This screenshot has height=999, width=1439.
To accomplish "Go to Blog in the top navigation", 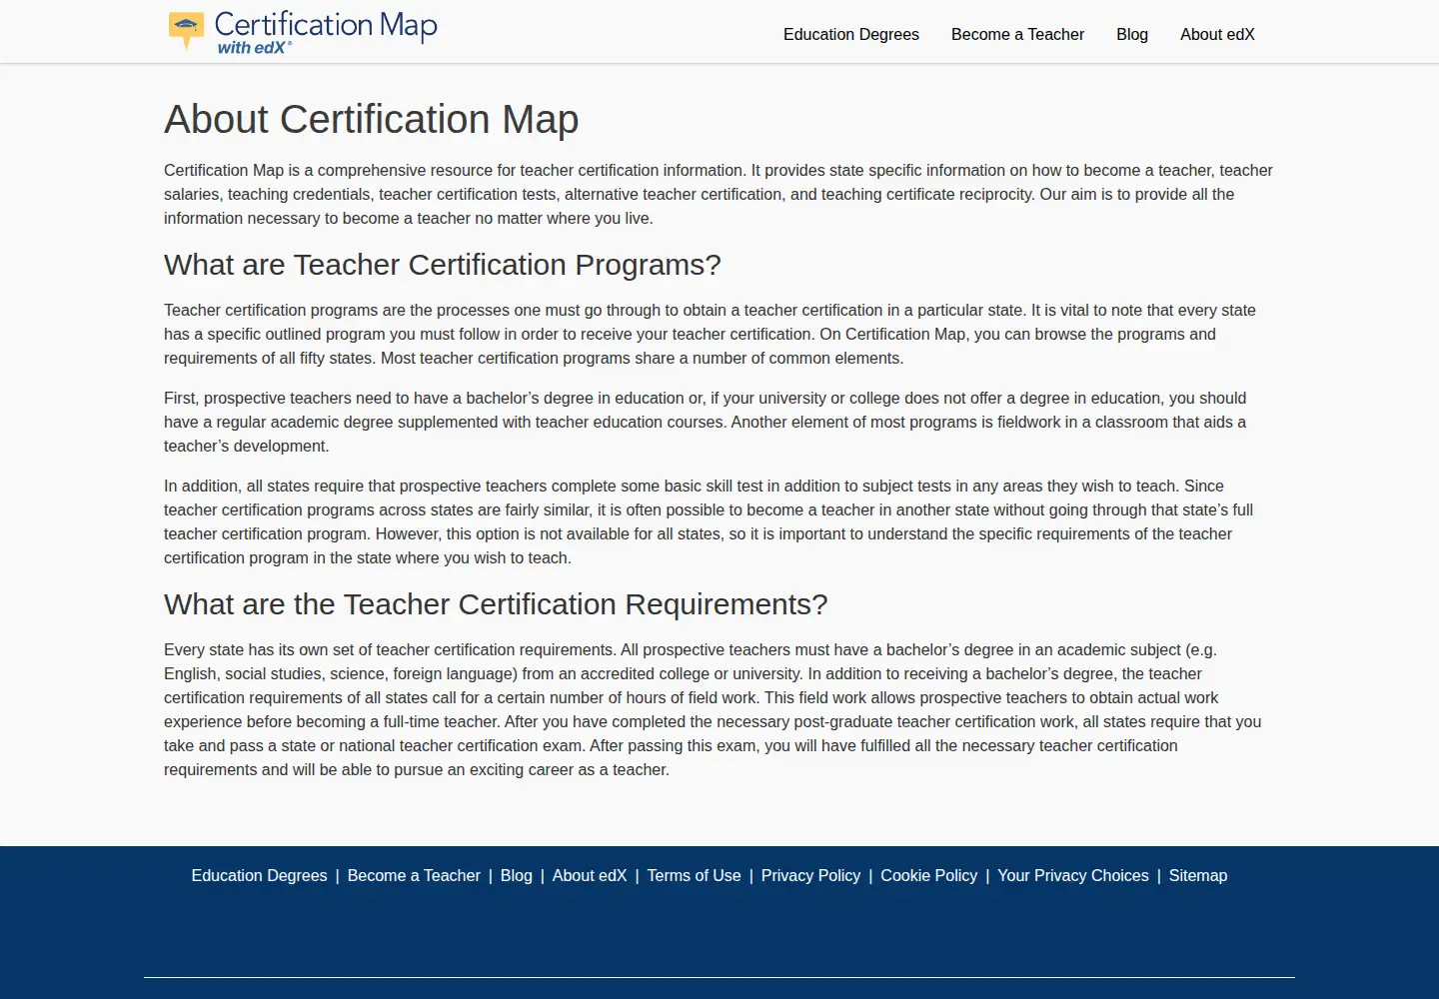I will [x=1132, y=34].
